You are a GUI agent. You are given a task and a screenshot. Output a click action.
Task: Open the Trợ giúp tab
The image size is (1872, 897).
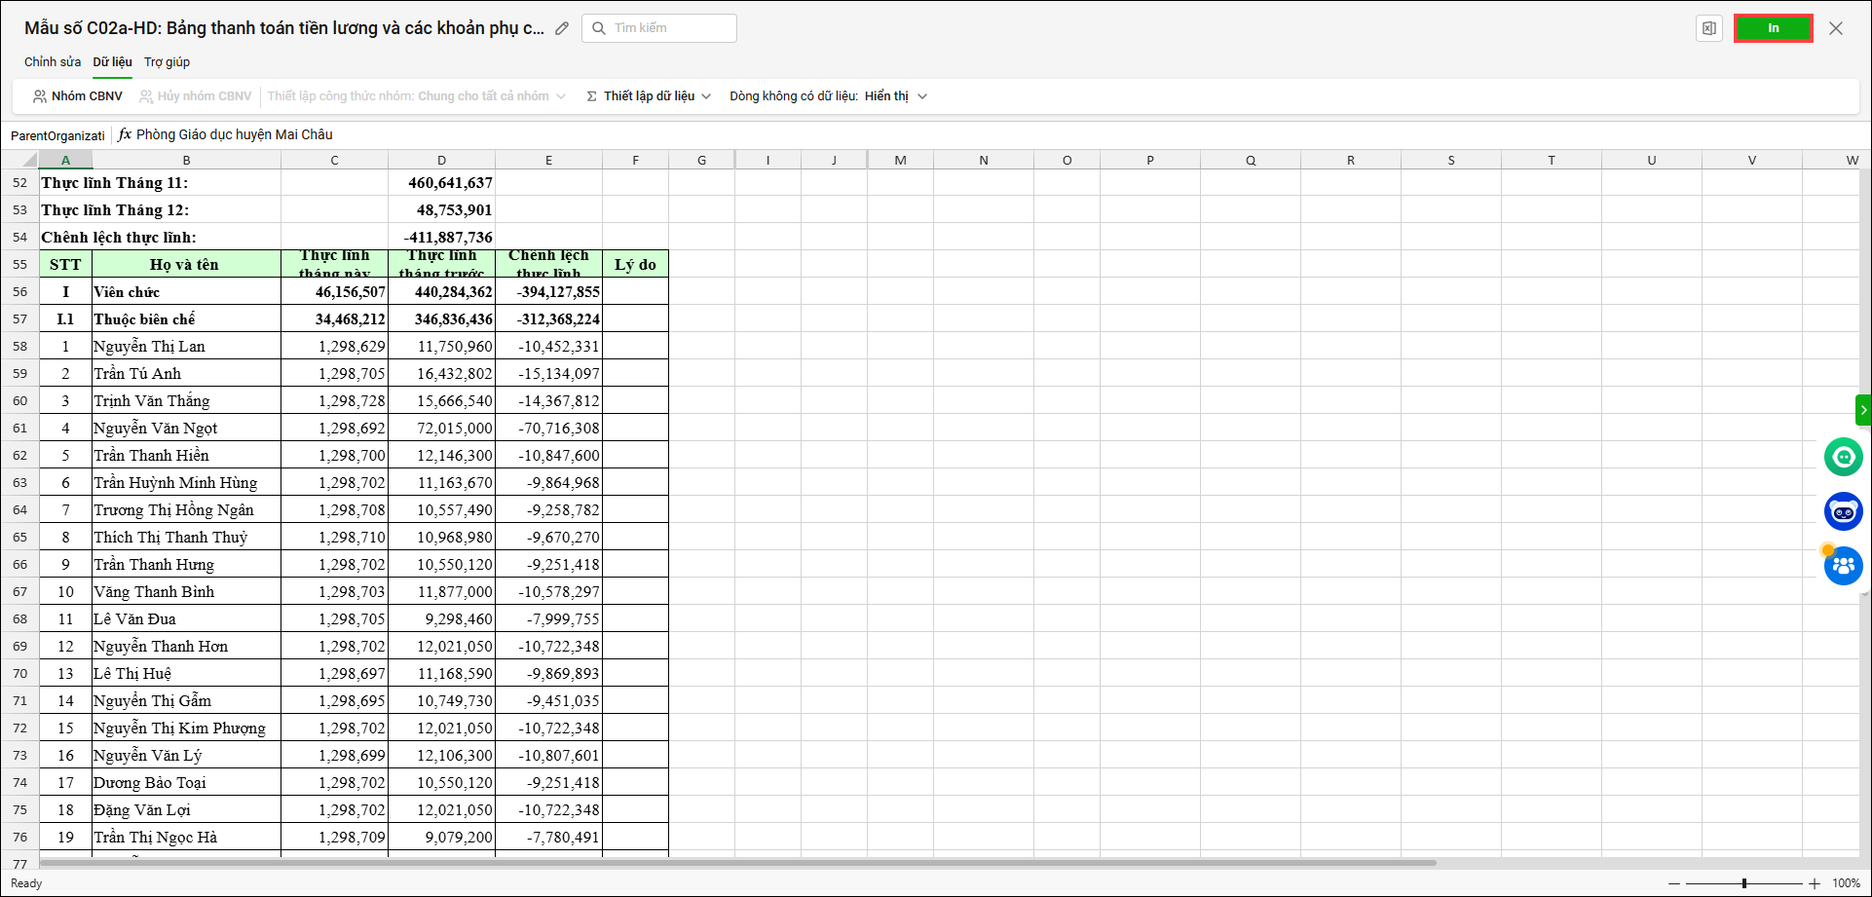pyautogui.click(x=167, y=62)
